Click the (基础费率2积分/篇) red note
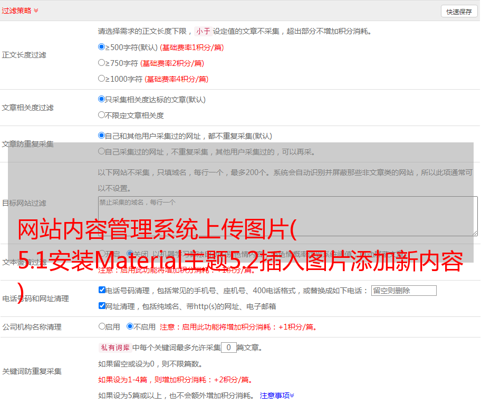 [172, 63]
